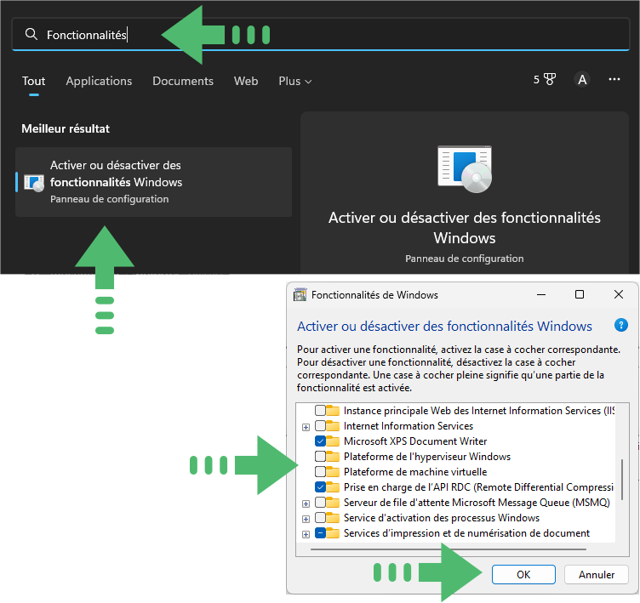Click the horizontal scrollbar of features list
Screen dimensions: 640x603
pos(449,549)
